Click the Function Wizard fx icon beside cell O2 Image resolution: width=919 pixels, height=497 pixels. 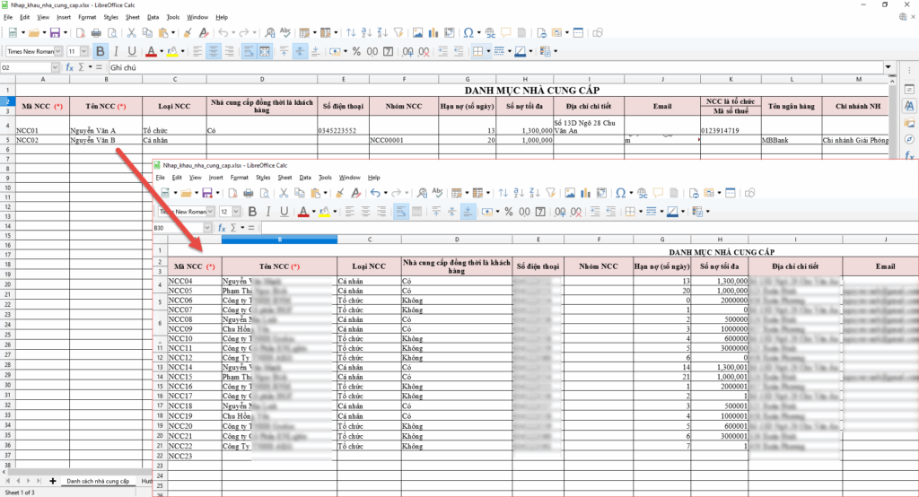tap(70, 67)
